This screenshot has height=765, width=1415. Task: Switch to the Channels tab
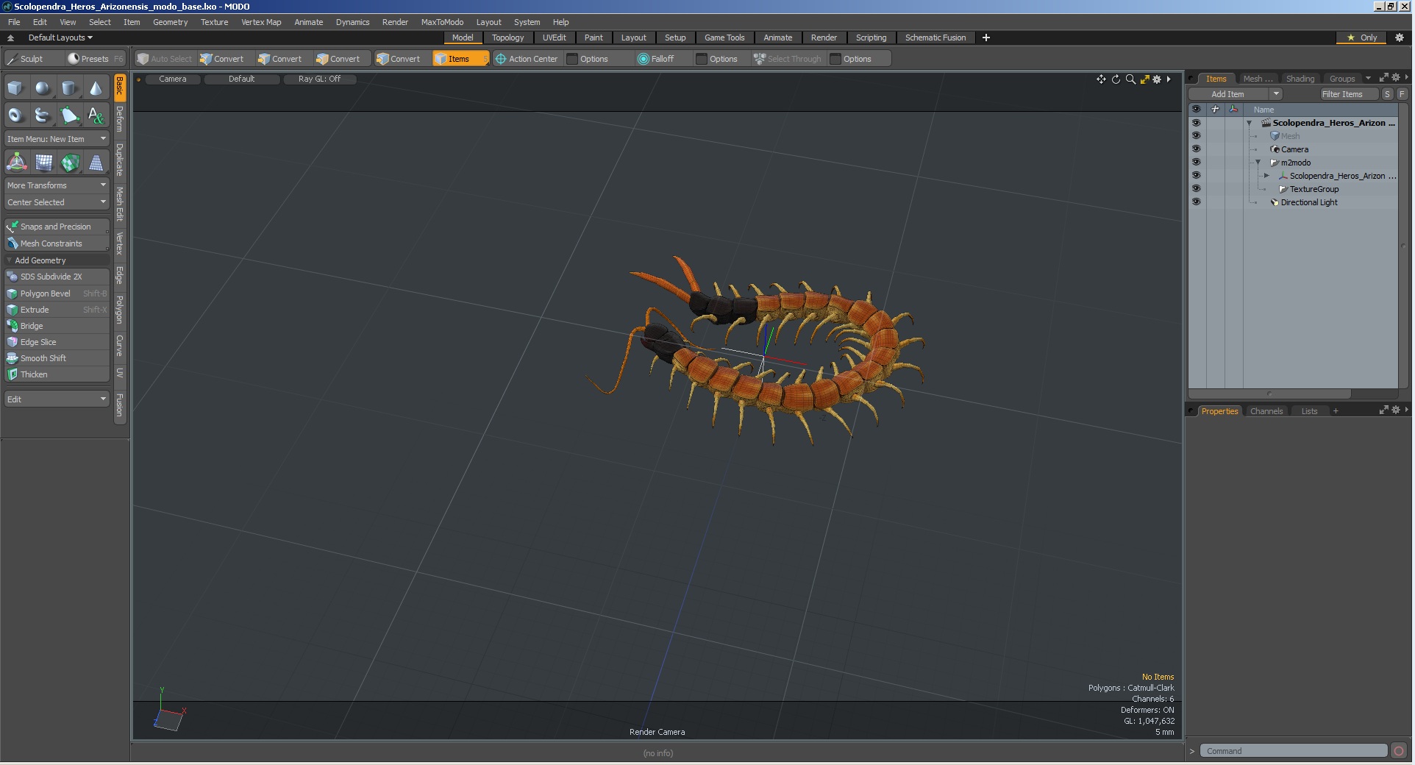[x=1266, y=411]
